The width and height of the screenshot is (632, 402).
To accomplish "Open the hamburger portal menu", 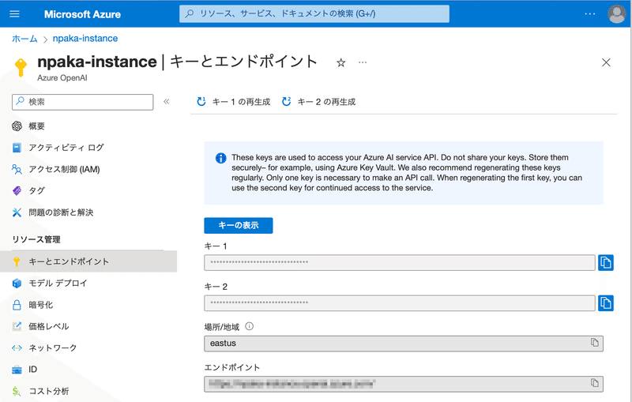I will 14,14.
